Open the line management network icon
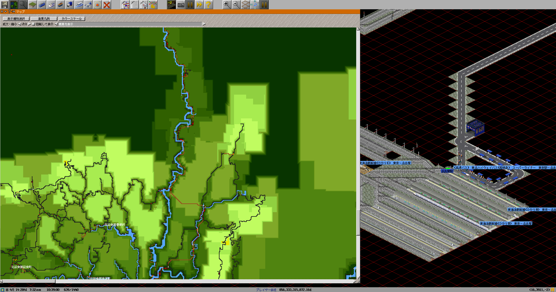The height and width of the screenshot is (292, 556). click(x=125, y=5)
